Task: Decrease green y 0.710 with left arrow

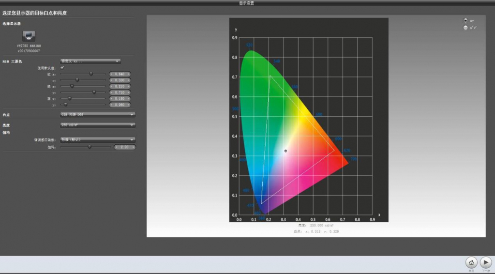Action: [x=111, y=92]
